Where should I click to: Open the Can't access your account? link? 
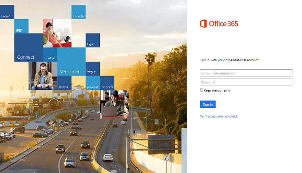coord(218,116)
